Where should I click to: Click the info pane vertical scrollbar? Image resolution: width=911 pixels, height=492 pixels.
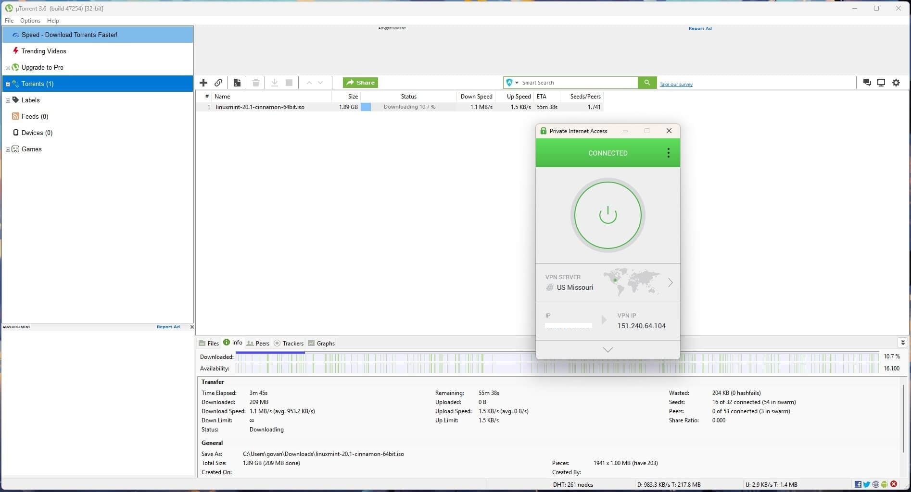click(x=903, y=418)
